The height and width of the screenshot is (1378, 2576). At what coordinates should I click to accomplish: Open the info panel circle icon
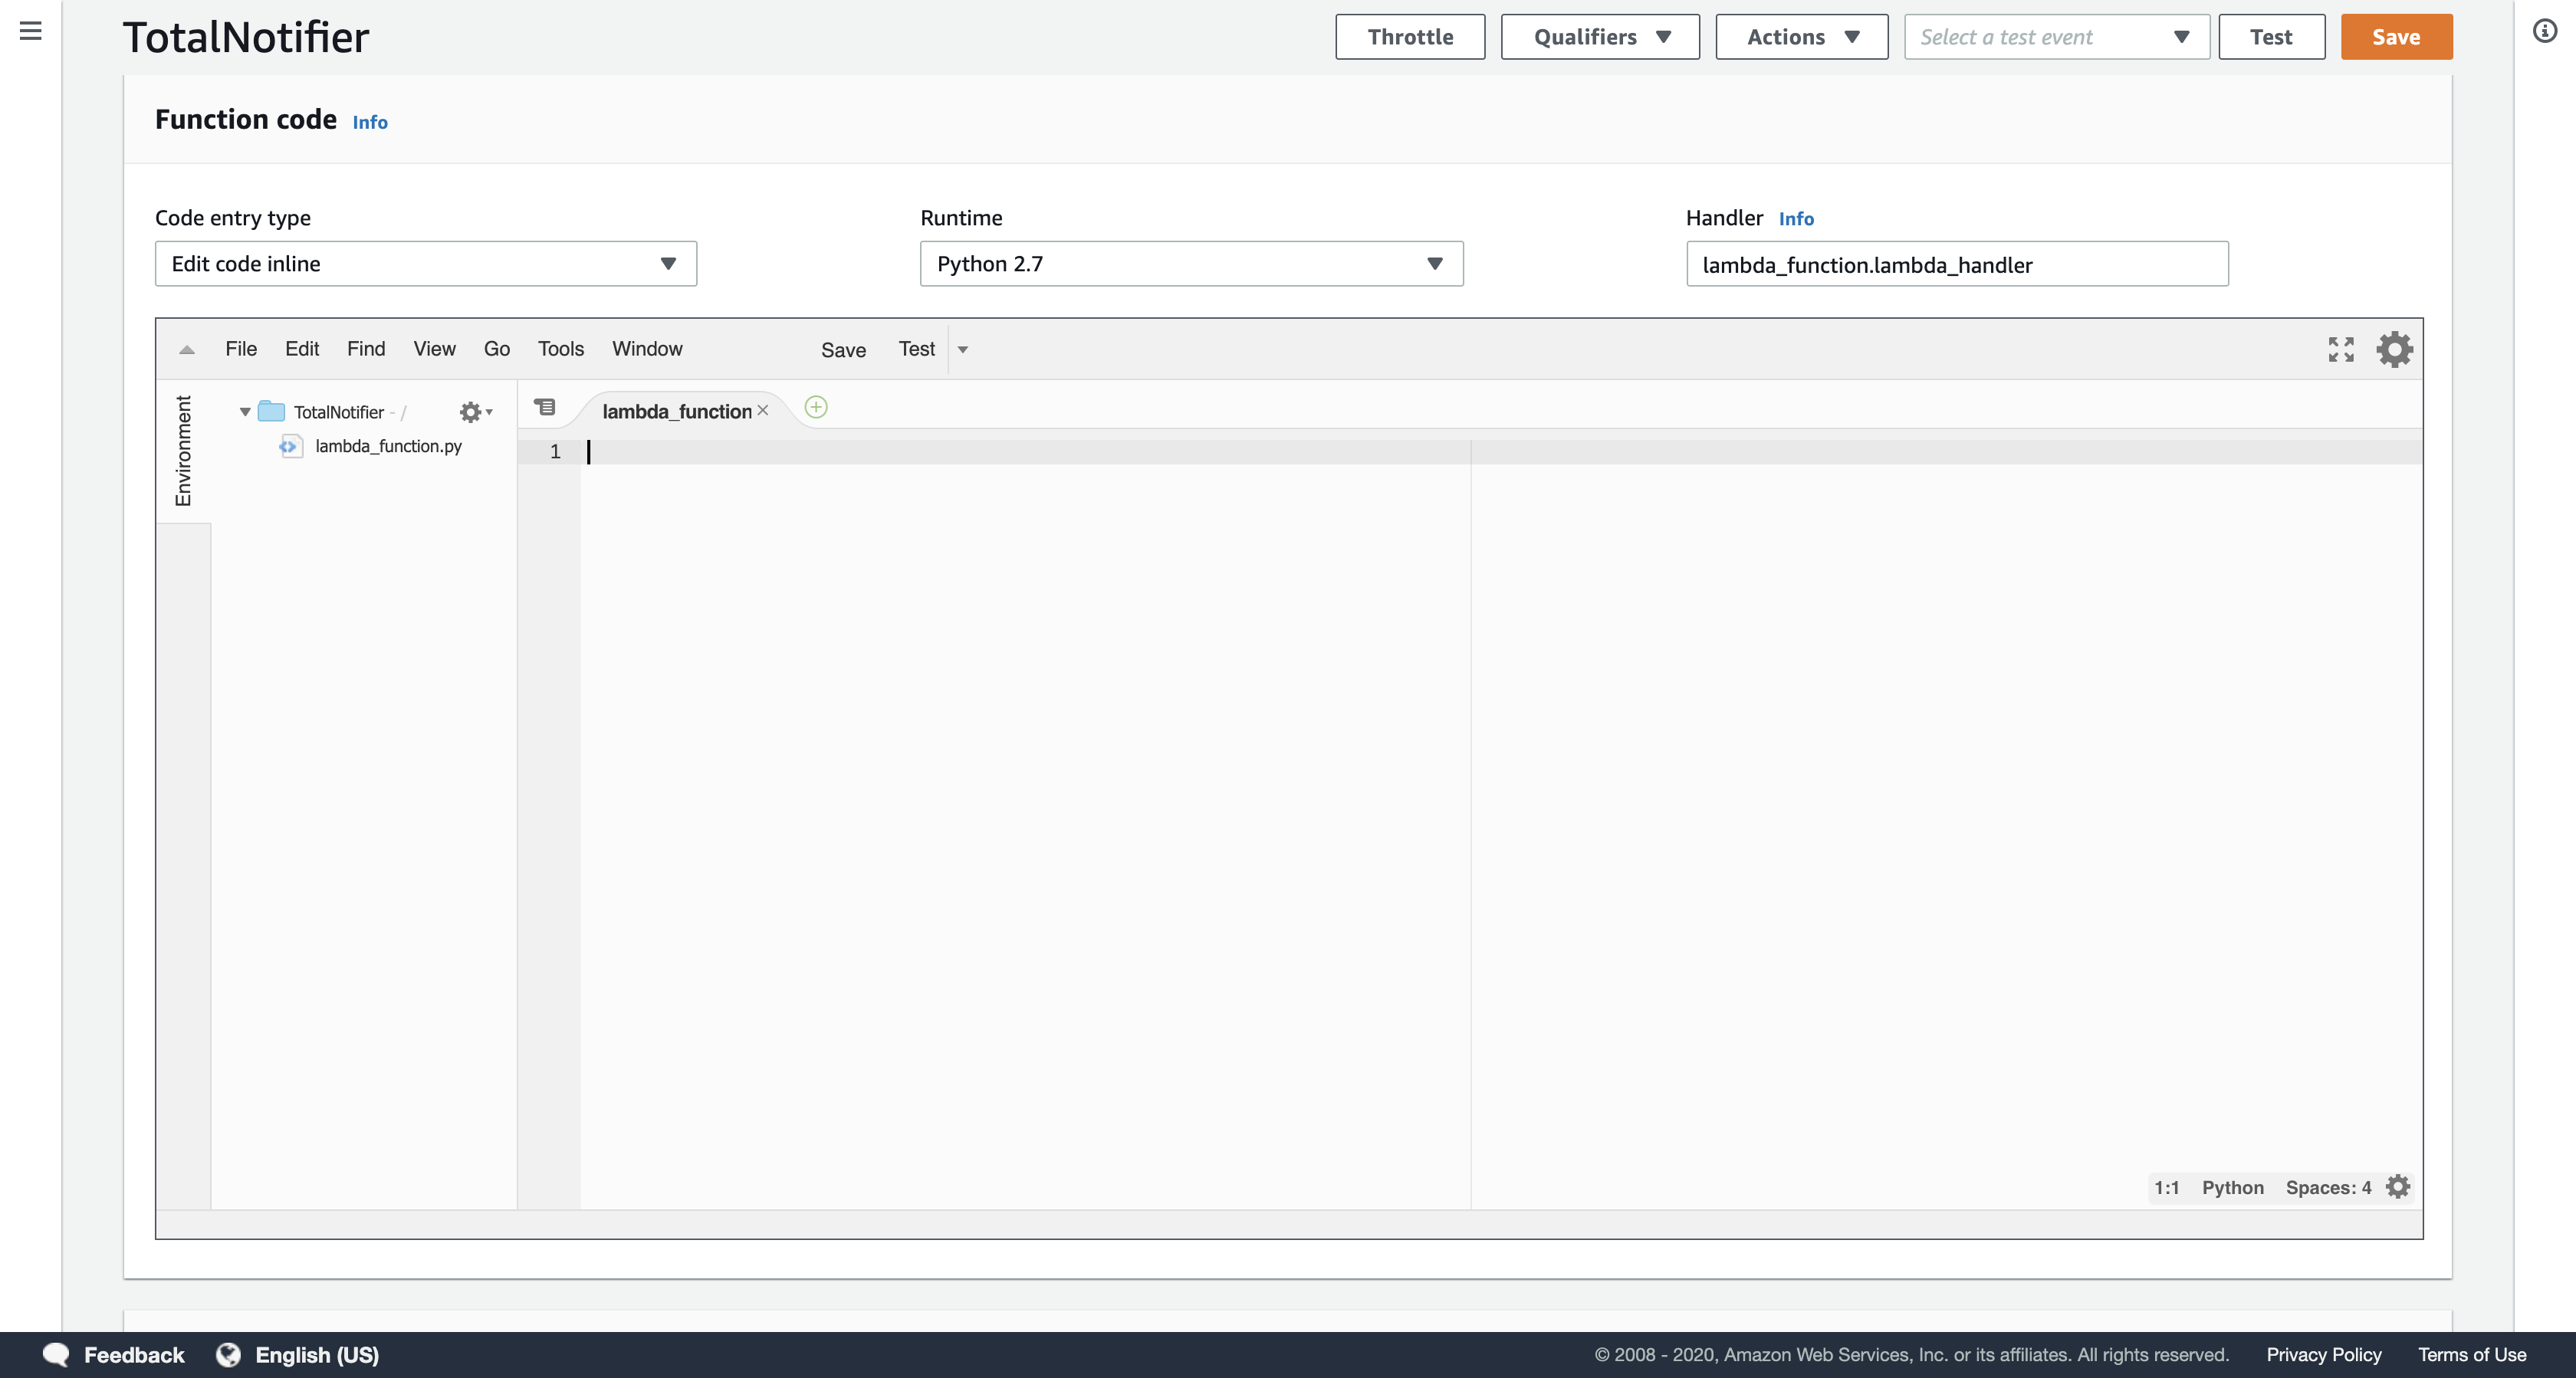point(2544,31)
